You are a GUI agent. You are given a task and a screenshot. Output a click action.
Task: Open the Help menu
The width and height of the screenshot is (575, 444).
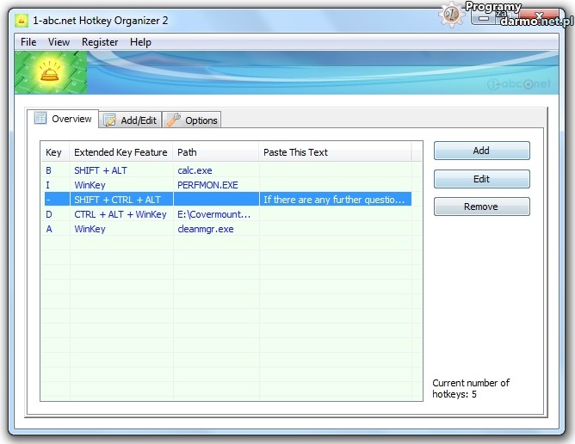coord(140,42)
